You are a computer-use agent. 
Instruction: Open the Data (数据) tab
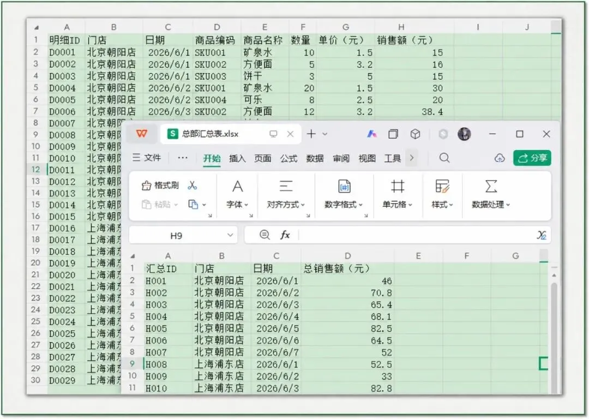(315, 159)
